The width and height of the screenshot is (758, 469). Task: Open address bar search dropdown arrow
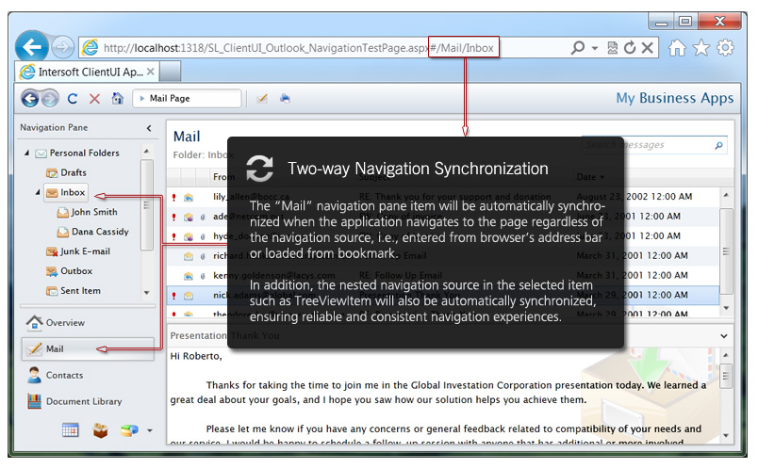(595, 48)
